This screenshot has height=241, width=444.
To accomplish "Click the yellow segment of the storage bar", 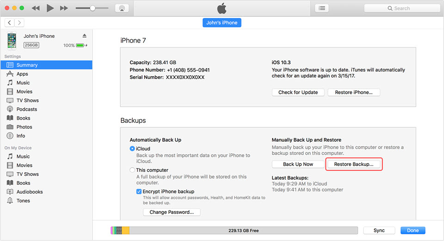I will (x=126, y=230).
